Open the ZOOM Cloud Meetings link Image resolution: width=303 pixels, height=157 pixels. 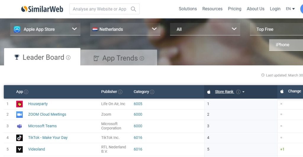47,115
